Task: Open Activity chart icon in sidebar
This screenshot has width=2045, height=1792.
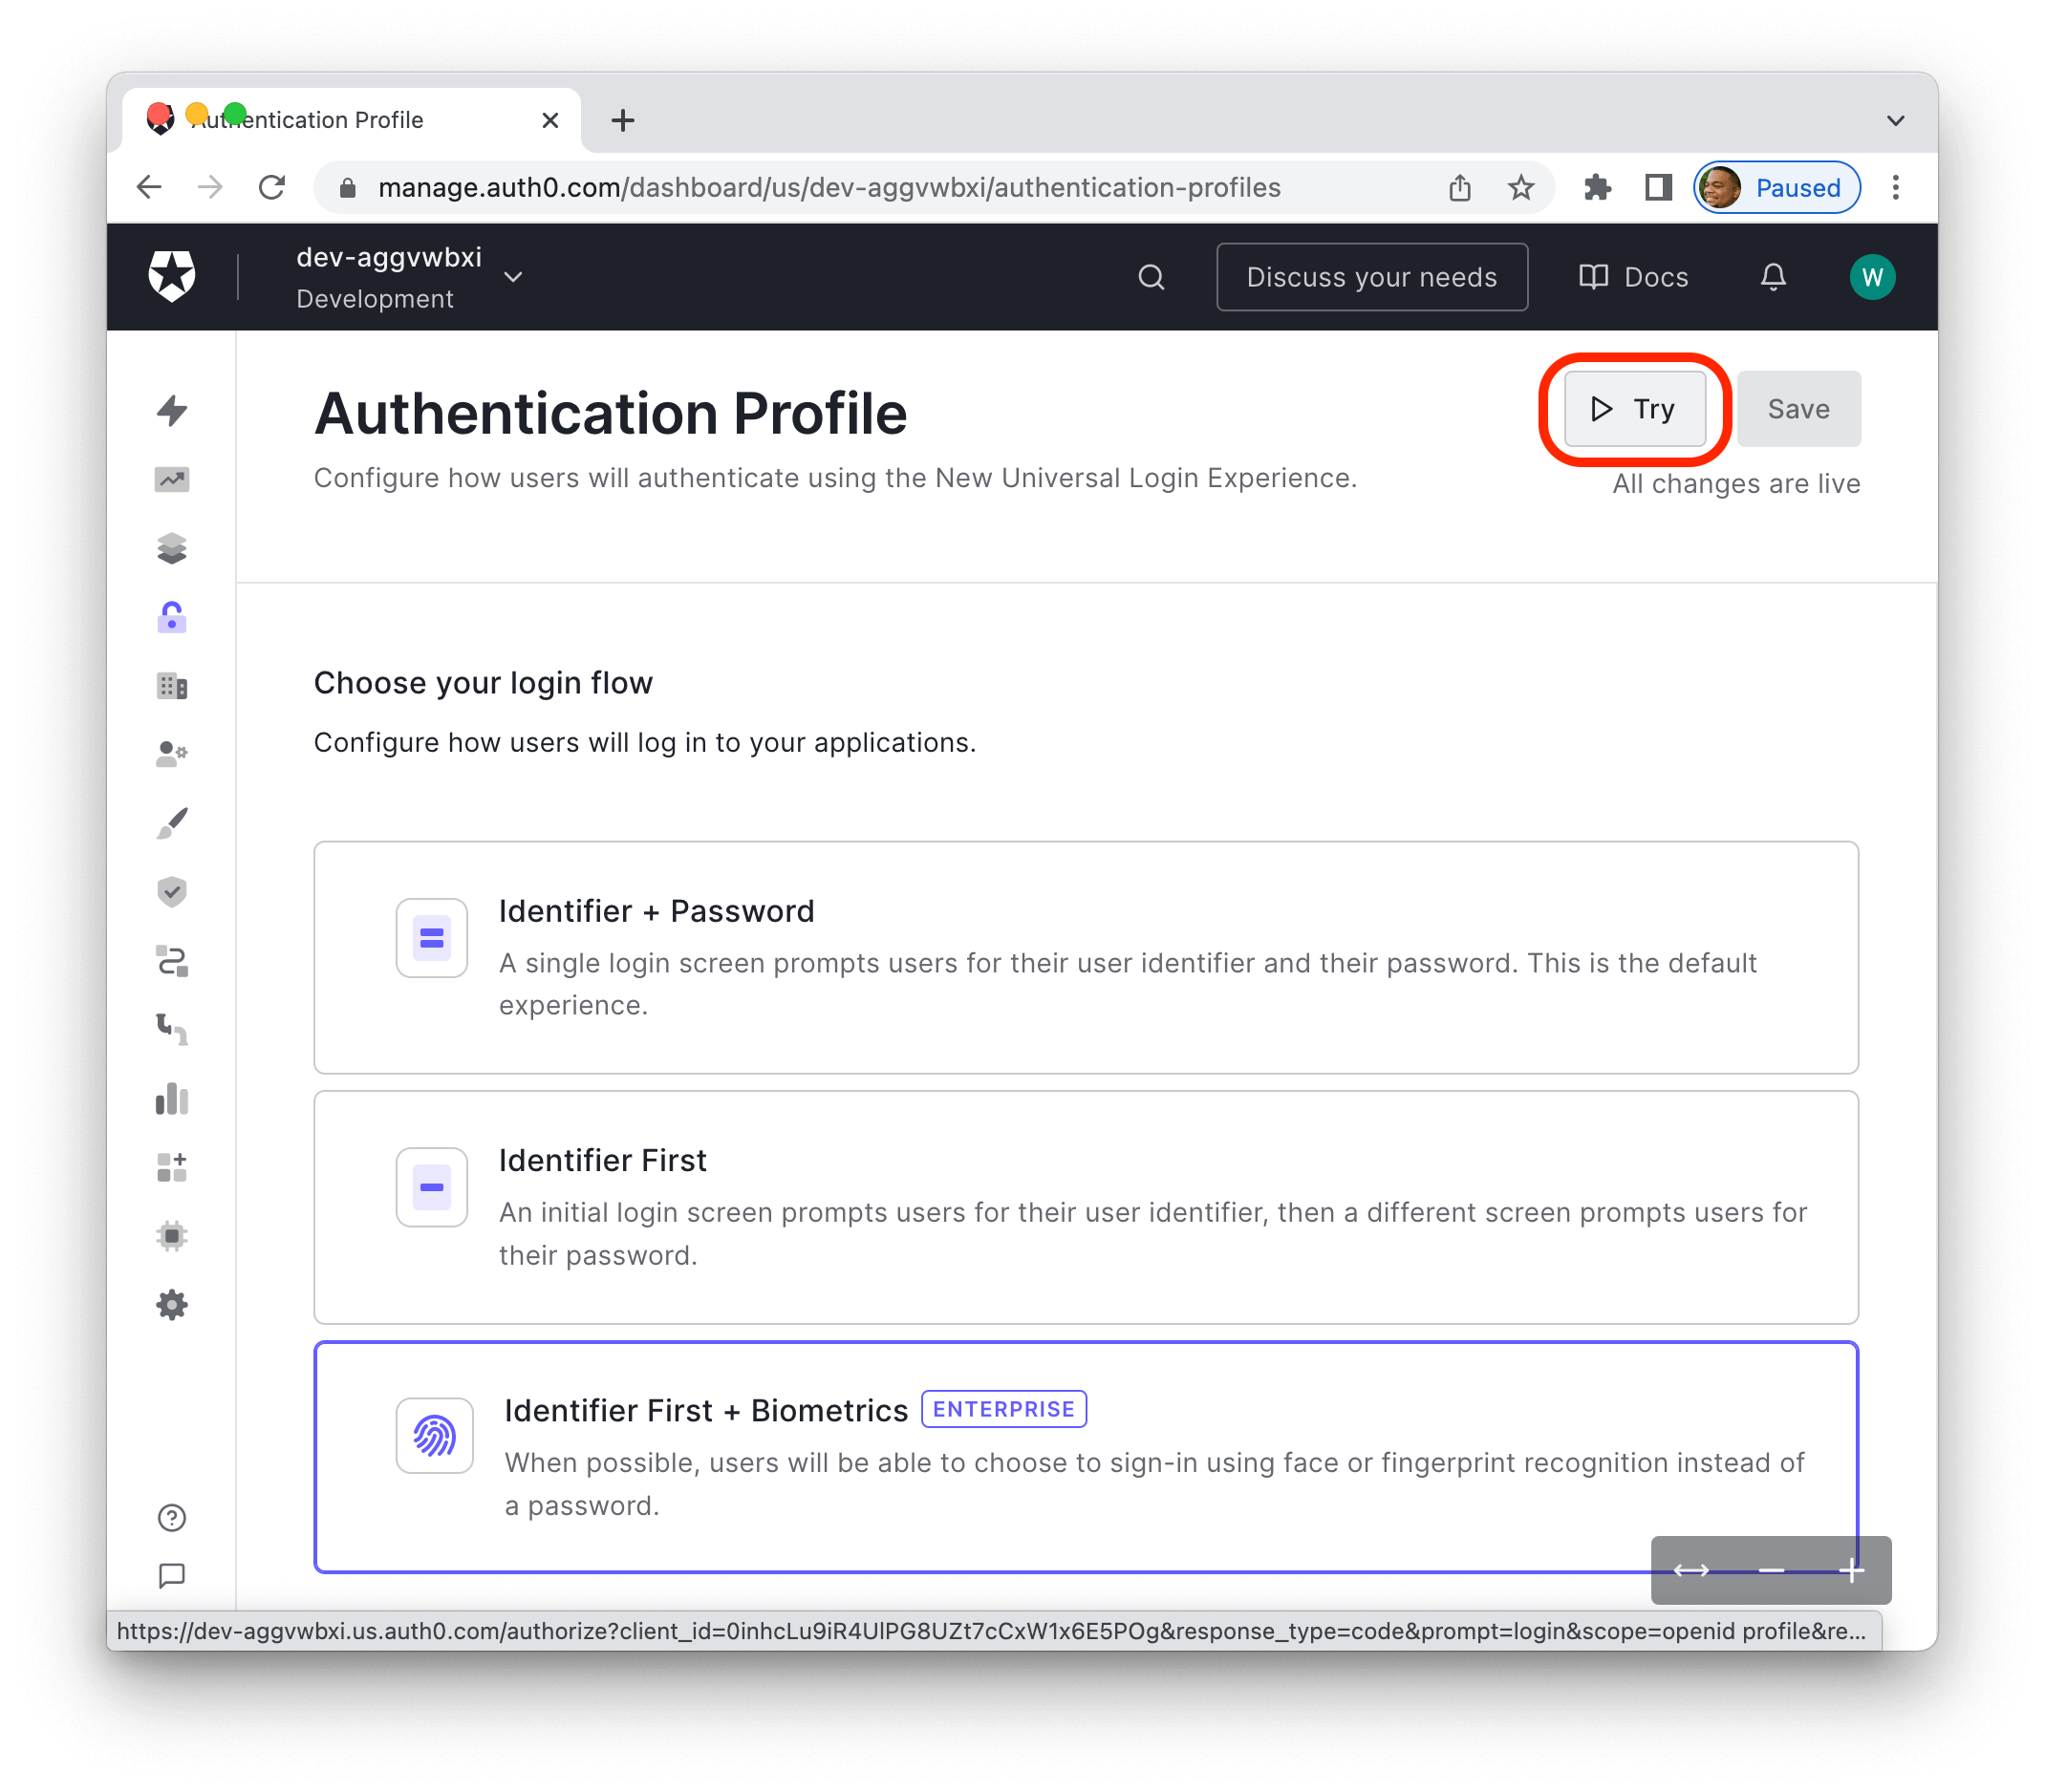Action: (x=172, y=480)
